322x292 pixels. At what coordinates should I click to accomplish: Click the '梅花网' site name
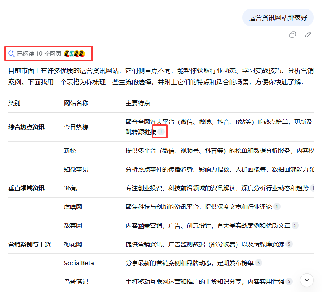click(73, 244)
